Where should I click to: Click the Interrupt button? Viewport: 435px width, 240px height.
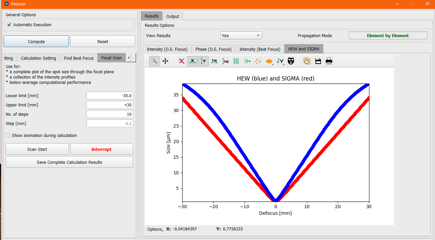tap(101, 149)
